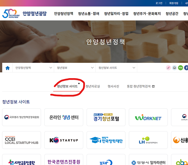The image size is (188, 165).
Task: Share on Facebook using the blue icon
Action: click(186, 68)
